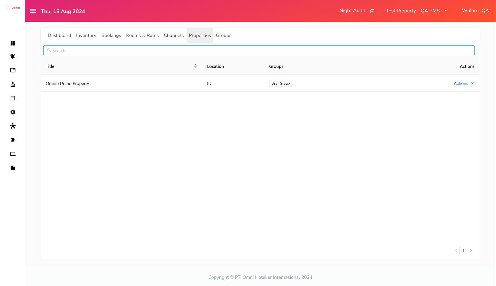The image size is (496, 286).
Task: Focus the Search input field
Action: pyautogui.click(x=258, y=50)
